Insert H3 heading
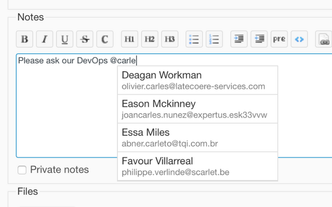The height and width of the screenshot is (207, 332). pos(170,39)
